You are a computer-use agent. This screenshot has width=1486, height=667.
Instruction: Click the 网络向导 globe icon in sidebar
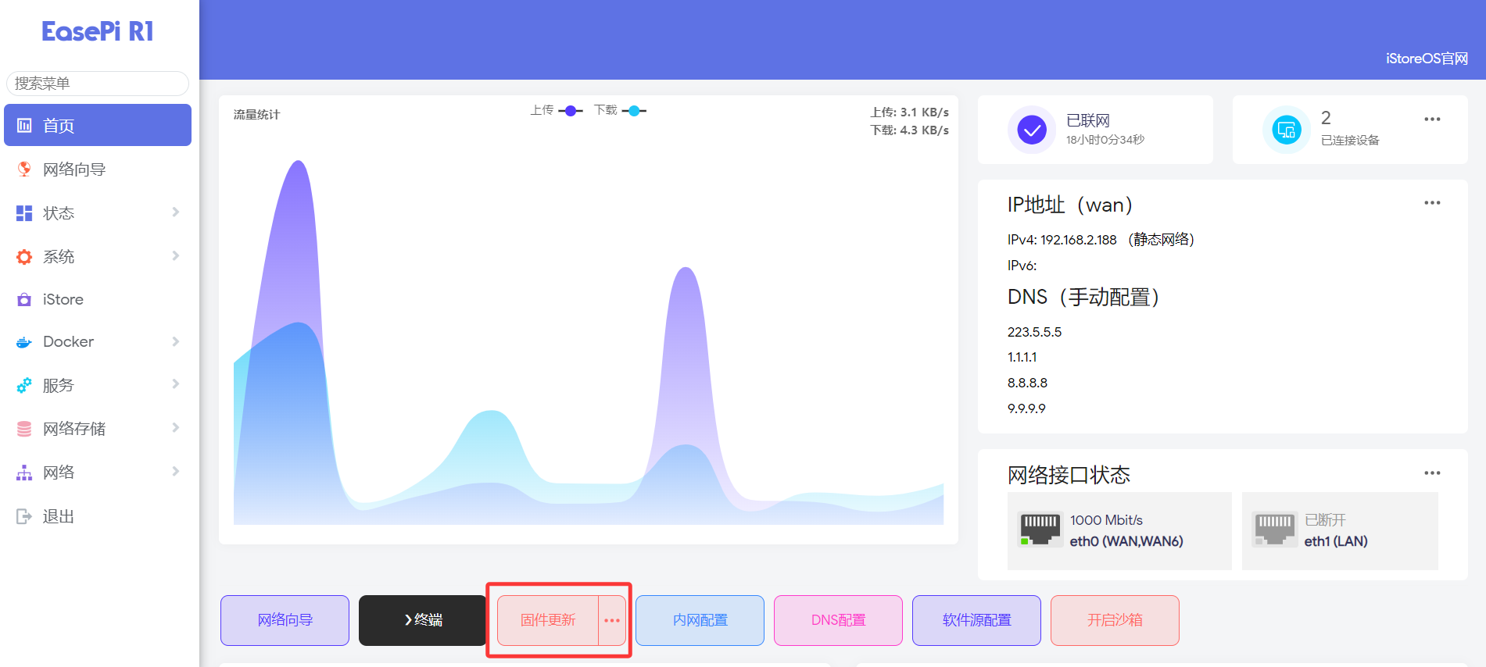[x=24, y=169]
